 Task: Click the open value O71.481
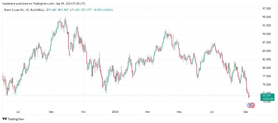pos(52,10)
